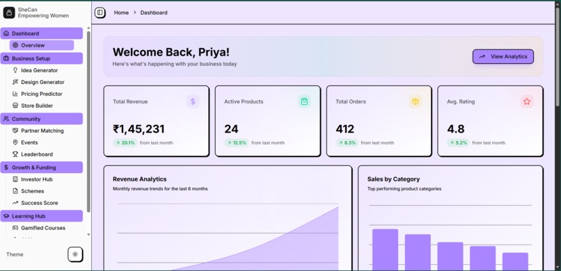Click the ₹1,45,231 revenue value
This screenshot has width=561, height=271.
tap(139, 129)
